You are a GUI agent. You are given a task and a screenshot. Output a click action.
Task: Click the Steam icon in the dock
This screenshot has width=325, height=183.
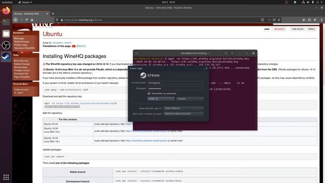[x=6, y=56]
